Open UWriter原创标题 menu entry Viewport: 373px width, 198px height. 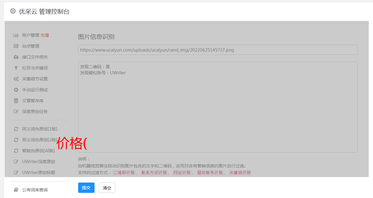(38, 173)
